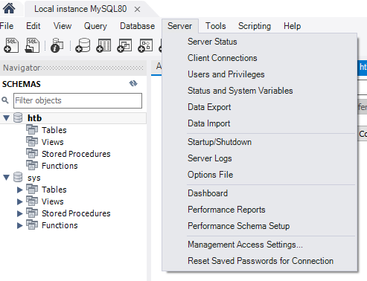The height and width of the screenshot is (281, 367).
Task: Expand Functions under sys
Action: [20, 225]
